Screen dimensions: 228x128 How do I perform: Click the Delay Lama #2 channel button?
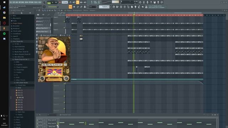point(52,123)
